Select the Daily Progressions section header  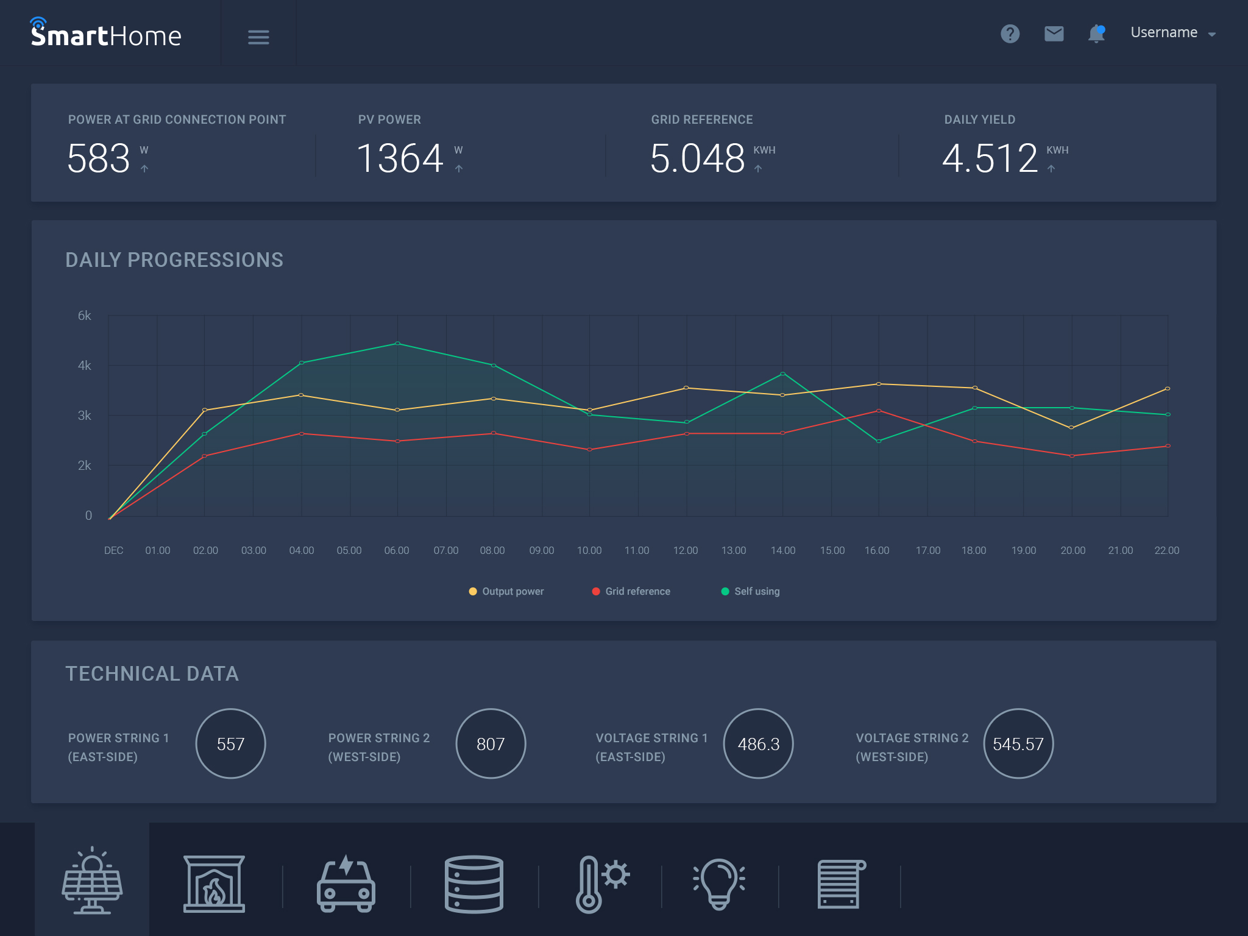[174, 260]
